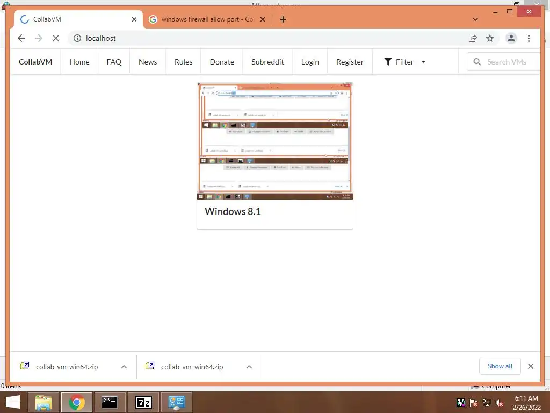The image size is (550, 413).
Task: Click Show all downloads
Action: (500, 366)
